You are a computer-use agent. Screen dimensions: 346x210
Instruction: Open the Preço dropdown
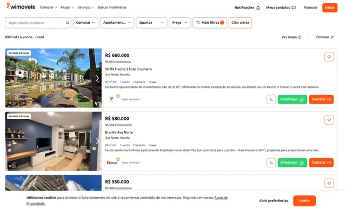coord(180,23)
